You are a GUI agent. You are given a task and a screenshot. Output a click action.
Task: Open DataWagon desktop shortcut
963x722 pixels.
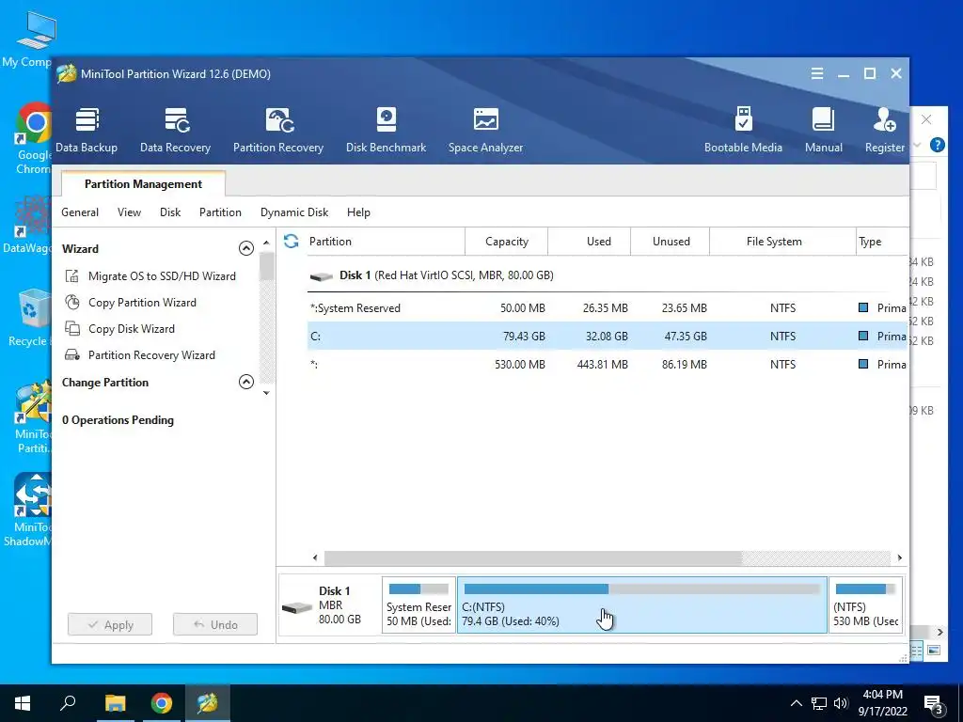click(29, 226)
